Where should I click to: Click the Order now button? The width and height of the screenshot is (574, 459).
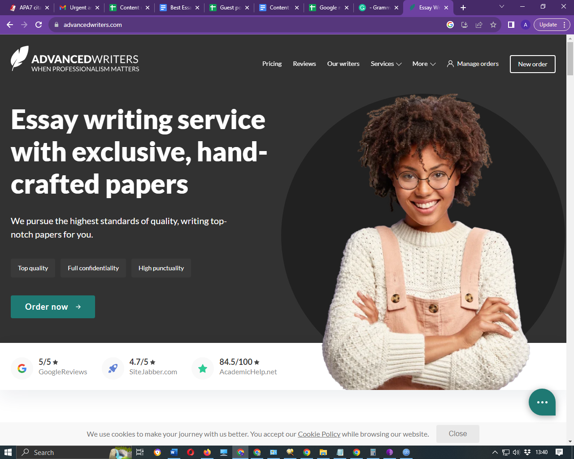click(53, 307)
